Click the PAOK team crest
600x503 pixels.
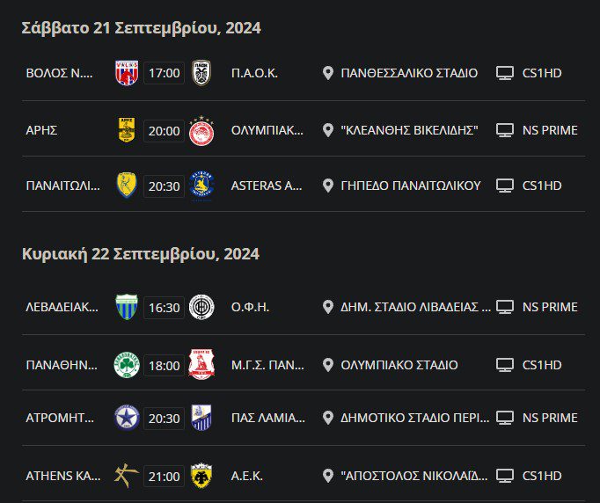(x=201, y=73)
